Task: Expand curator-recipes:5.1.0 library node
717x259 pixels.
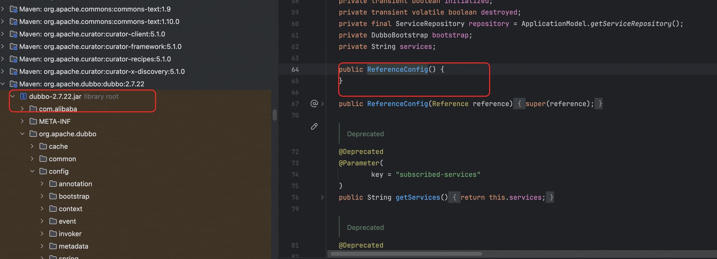Action: tap(3, 59)
